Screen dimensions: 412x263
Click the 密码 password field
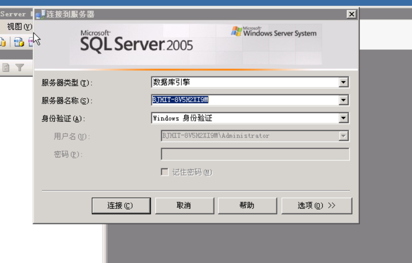(255, 154)
